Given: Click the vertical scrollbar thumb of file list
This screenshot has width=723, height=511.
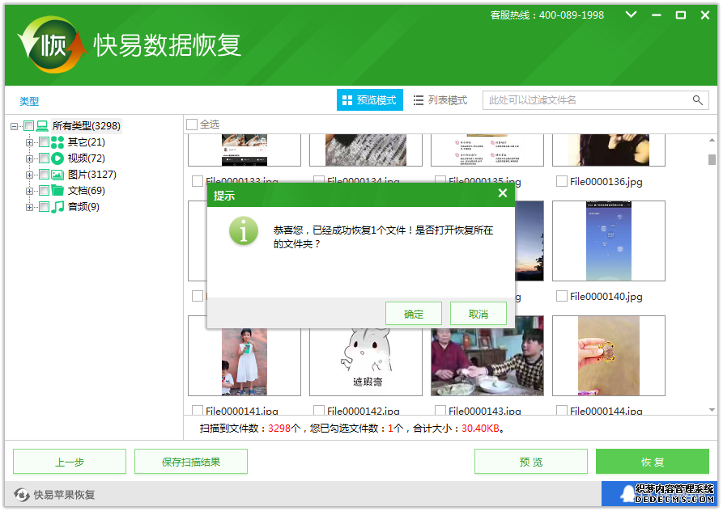Looking at the screenshot, I should point(712,159).
